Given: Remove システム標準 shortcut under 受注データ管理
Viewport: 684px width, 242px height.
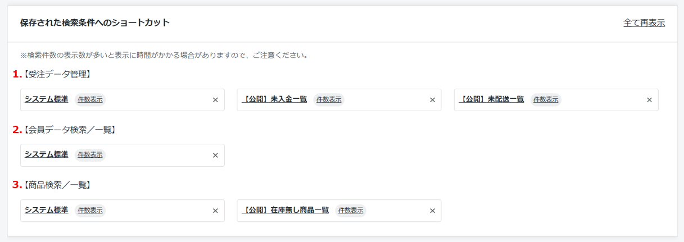Looking at the screenshot, I should (x=215, y=100).
